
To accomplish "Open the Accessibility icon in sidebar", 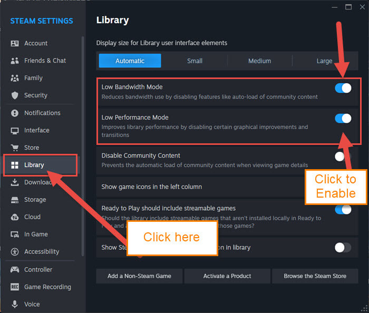I will [x=15, y=252].
